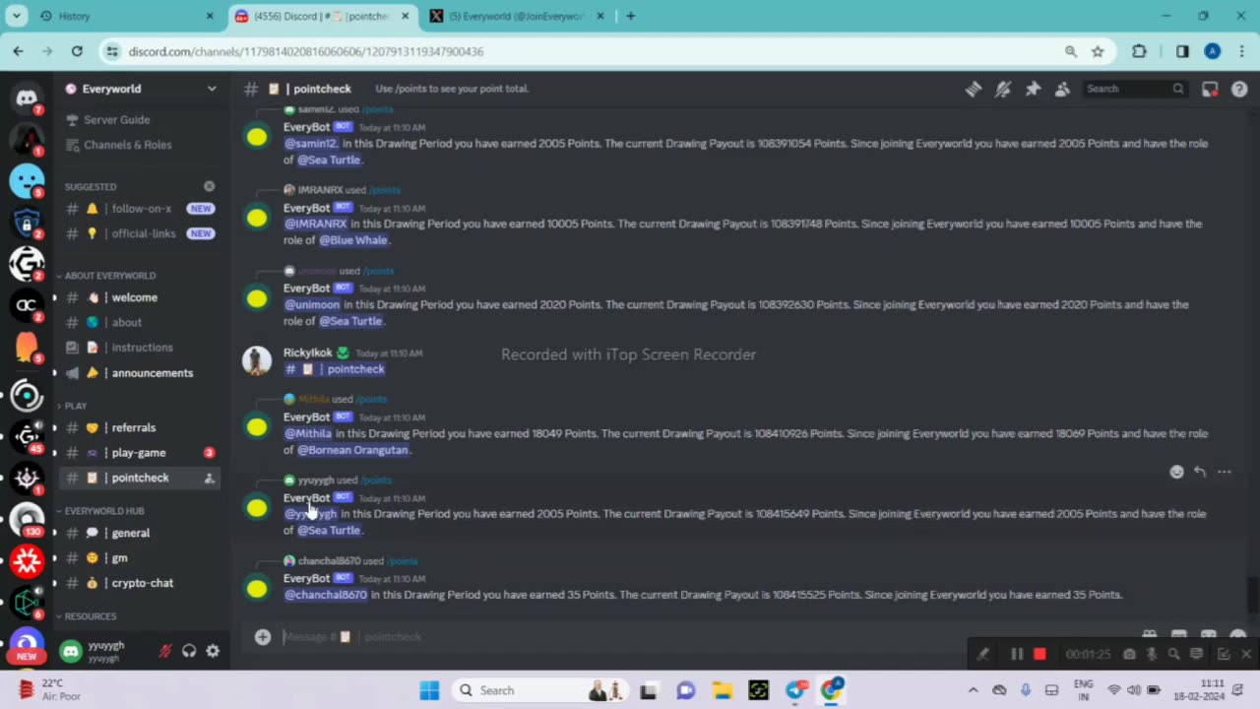Screen dimensions: 1260x709
Task: Open the Windows Start menu
Action: [429, 690]
